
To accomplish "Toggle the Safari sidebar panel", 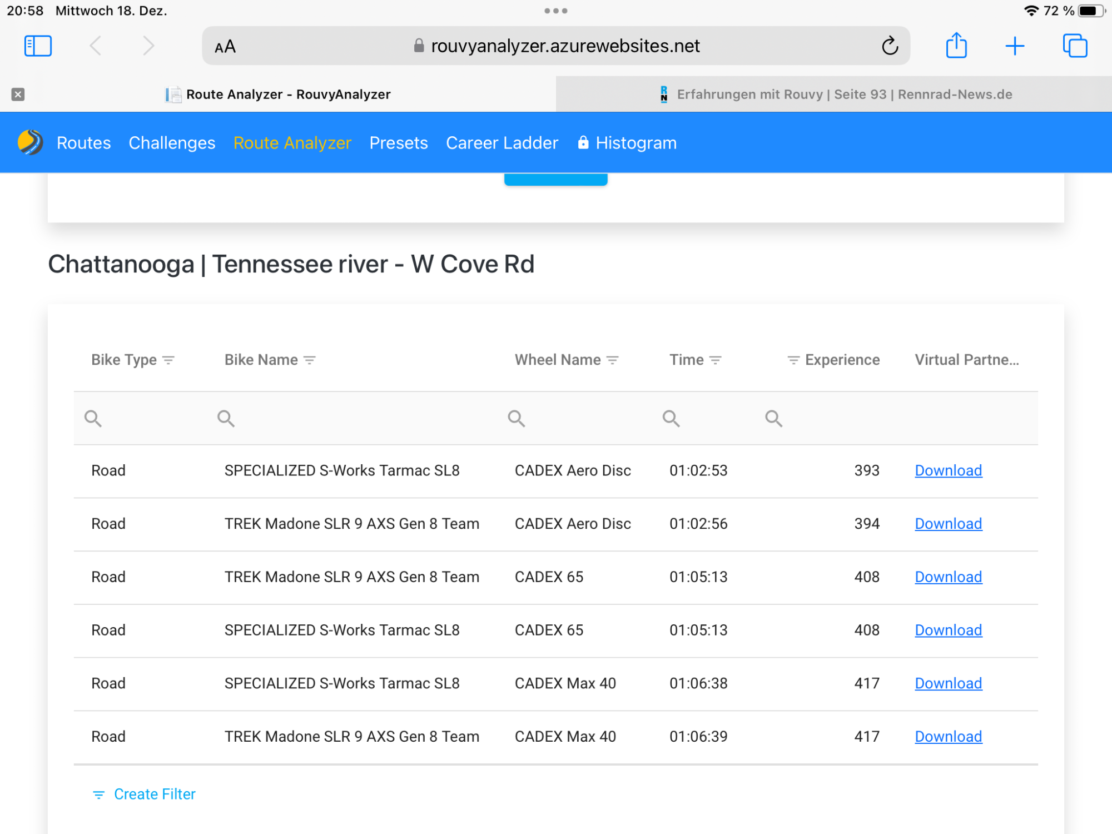I will click(x=38, y=46).
